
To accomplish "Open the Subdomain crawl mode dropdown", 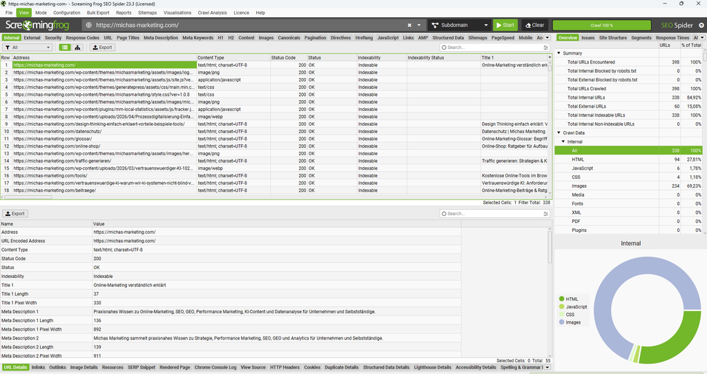I will point(459,26).
